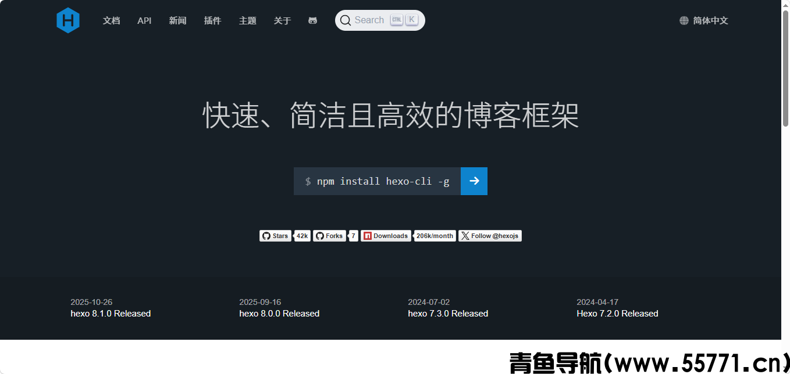Click the GitHub Forks badge

tap(329, 236)
